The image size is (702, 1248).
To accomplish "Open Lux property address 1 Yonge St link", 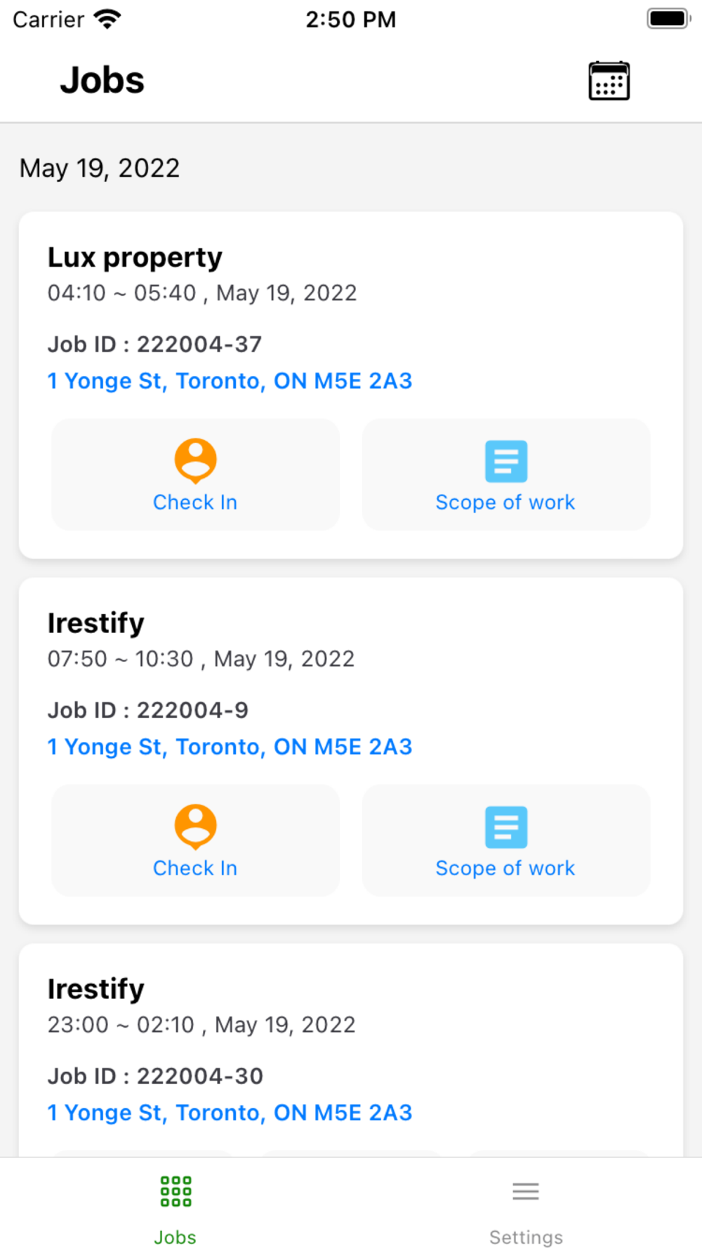I will tap(230, 380).
